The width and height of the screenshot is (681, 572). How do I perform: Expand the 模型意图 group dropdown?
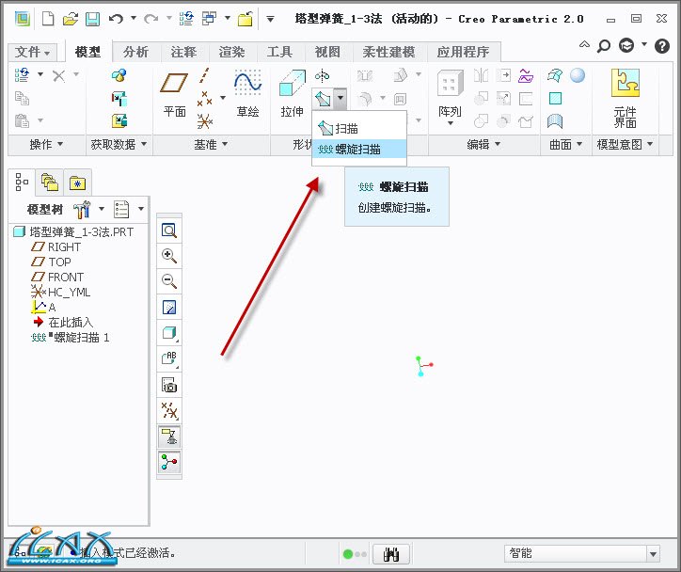coord(625,144)
